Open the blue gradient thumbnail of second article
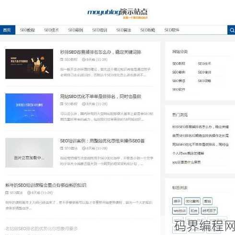Viewport: 235px width, 235px height. point(29,108)
